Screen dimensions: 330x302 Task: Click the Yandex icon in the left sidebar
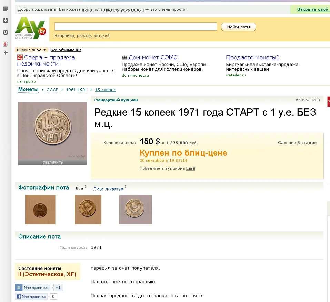point(6,44)
